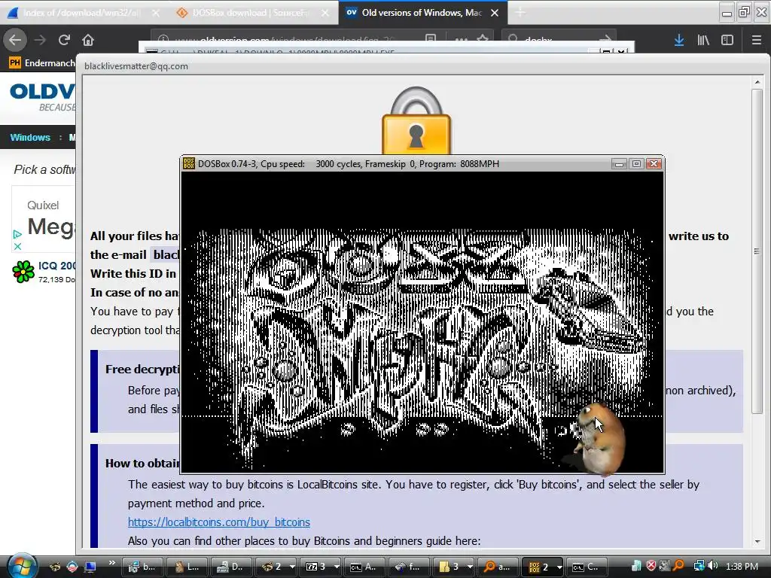Close the ad via X icon

(x=18, y=246)
